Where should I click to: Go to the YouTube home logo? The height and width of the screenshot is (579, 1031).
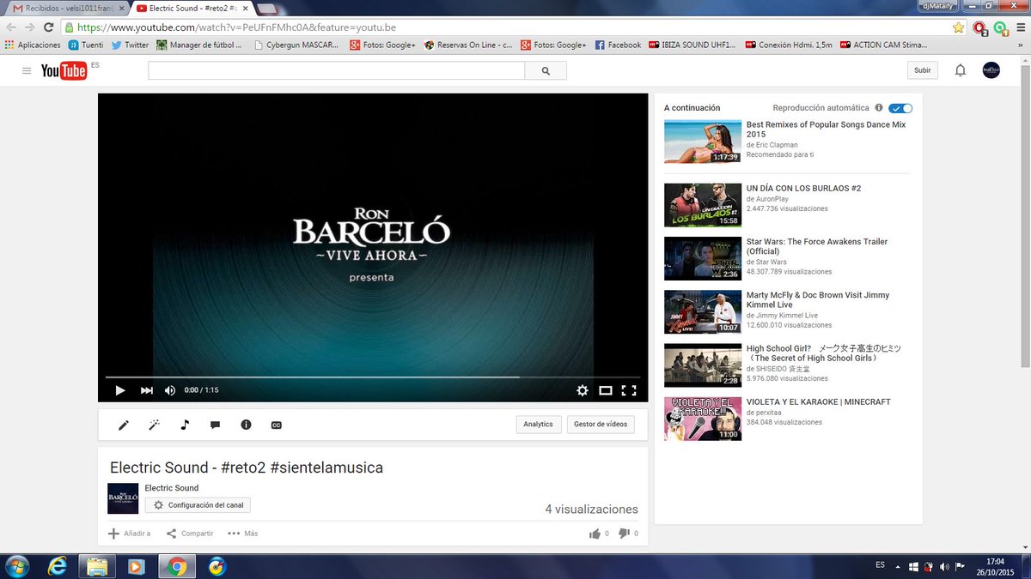coord(64,70)
